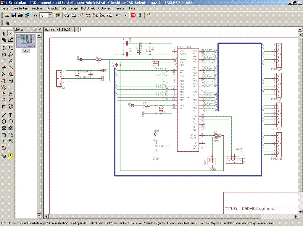Choose the Circle drawing tool

pos(4,121)
